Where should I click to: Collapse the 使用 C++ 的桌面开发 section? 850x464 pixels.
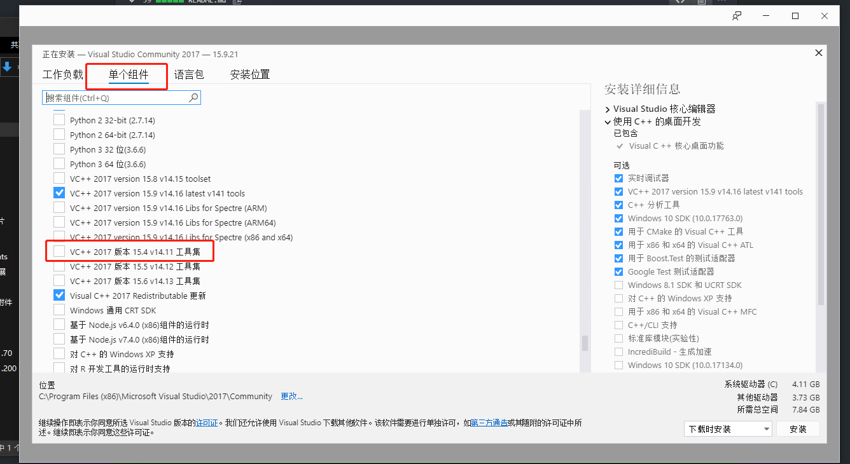608,121
